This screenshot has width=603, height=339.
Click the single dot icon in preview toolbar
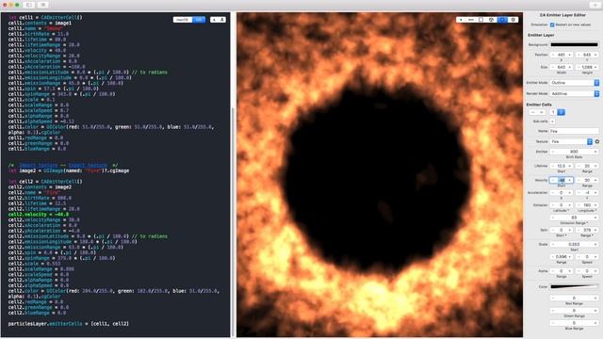tap(461, 20)
